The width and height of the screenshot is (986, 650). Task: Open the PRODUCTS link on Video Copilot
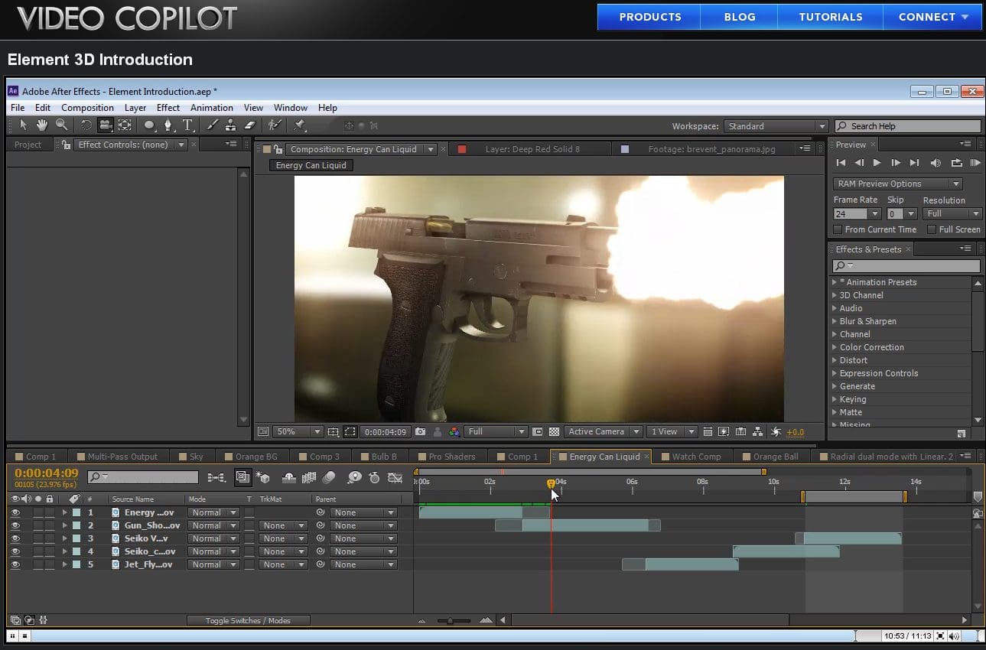[650, 17]
